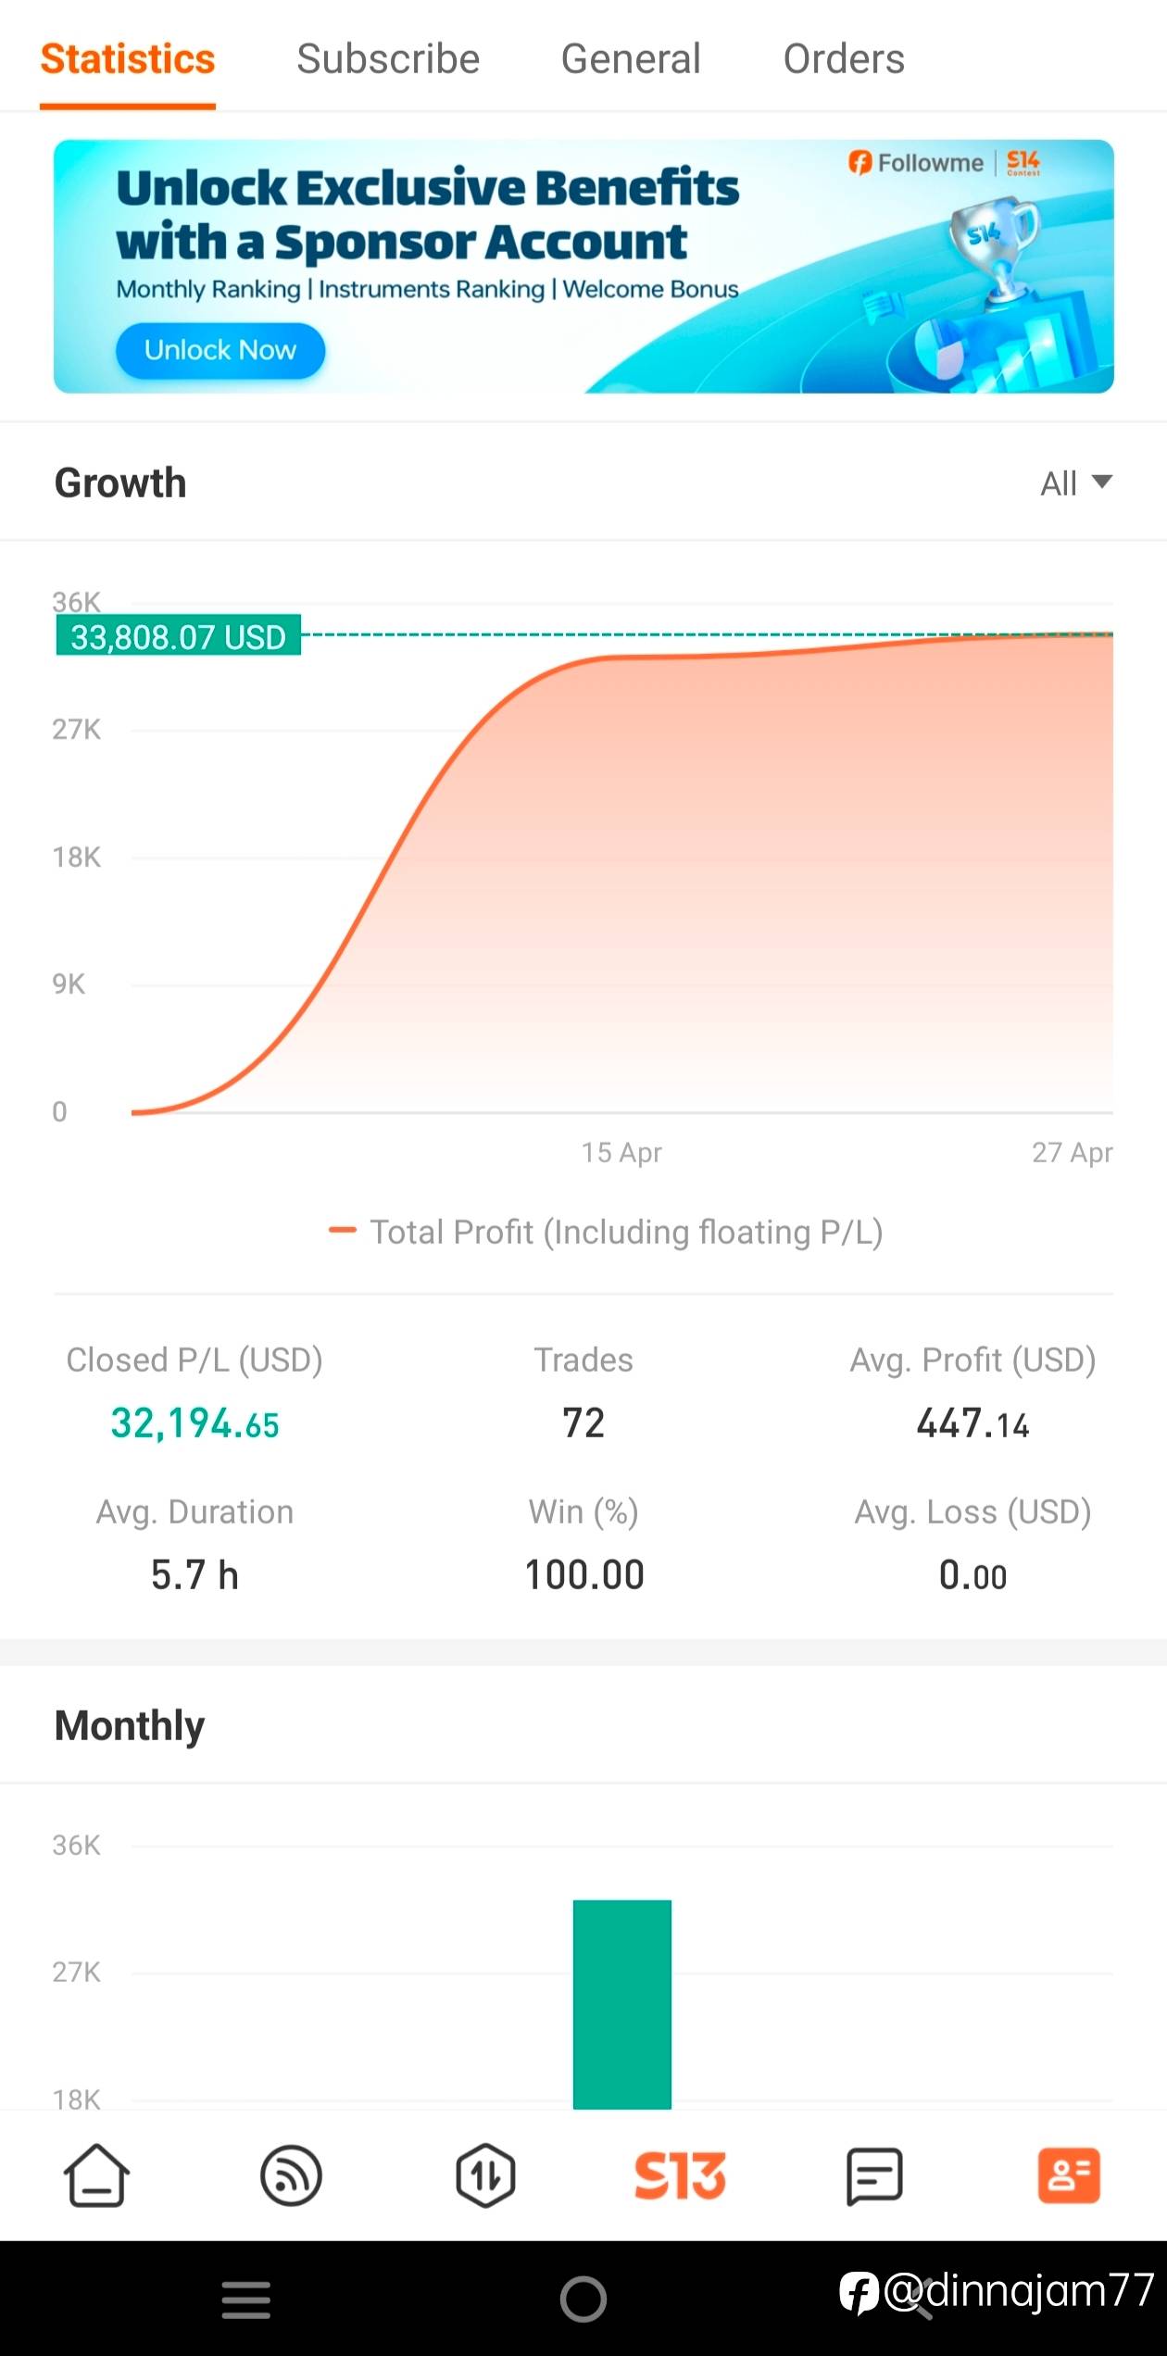Viewport: 1167px width, 2356px height.
Task: Open the S13 contest icon
Action: [680, 2174]
